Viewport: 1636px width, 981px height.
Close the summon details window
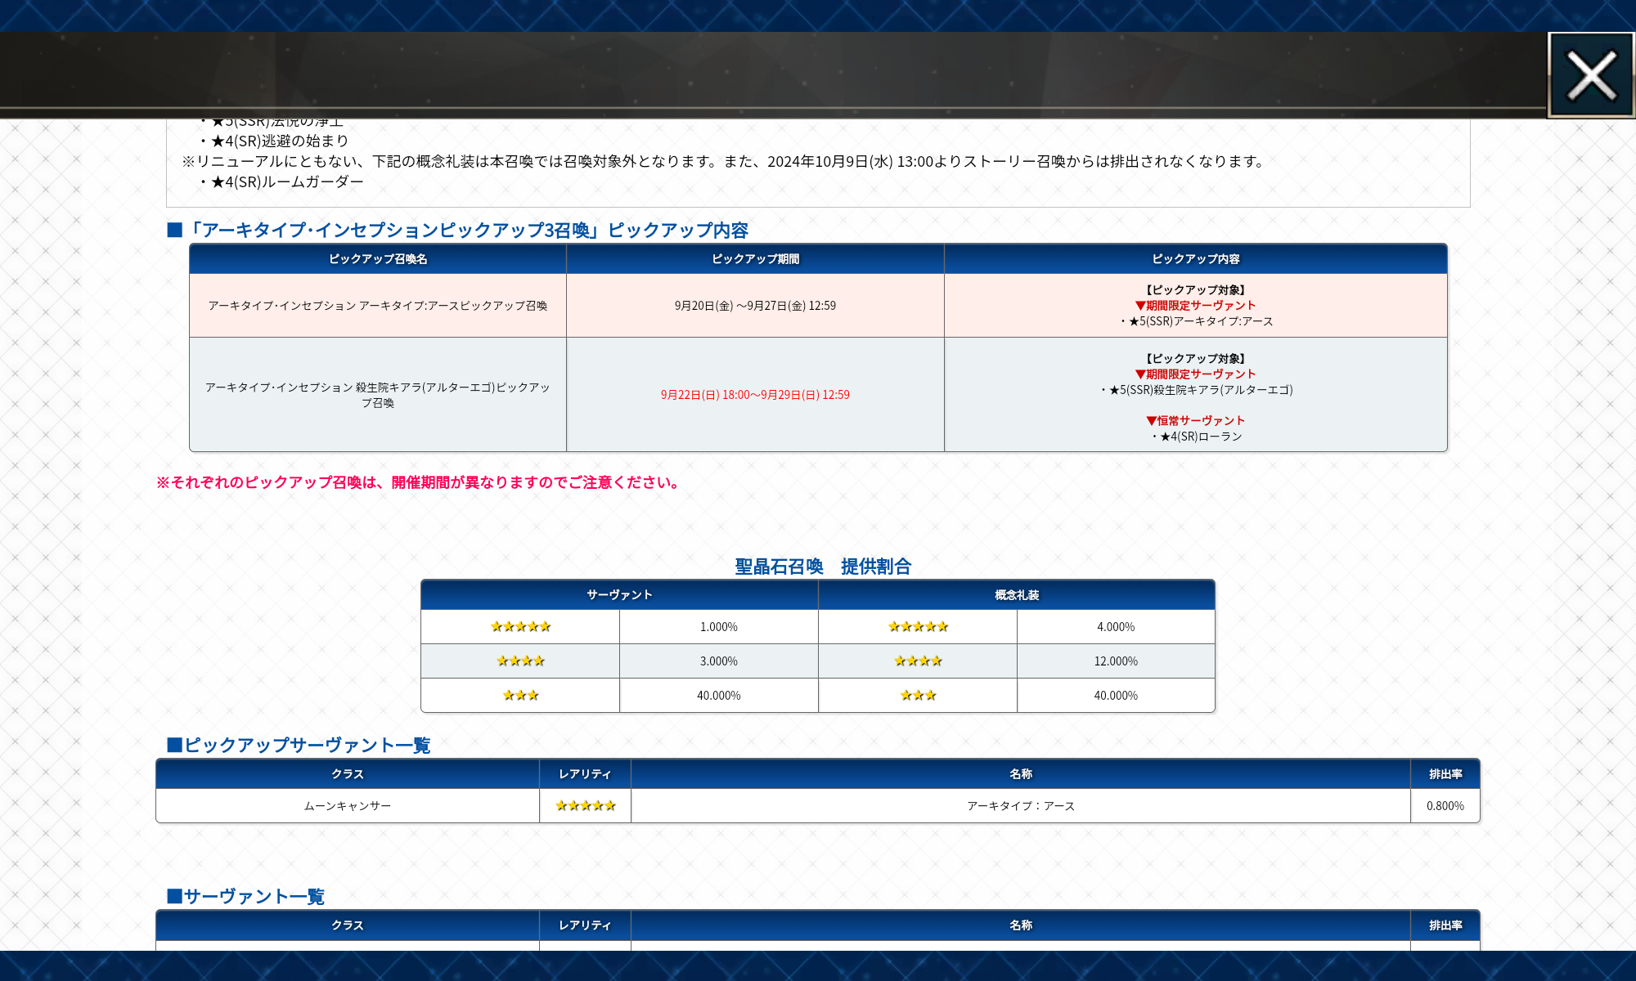click(1591, 75)
